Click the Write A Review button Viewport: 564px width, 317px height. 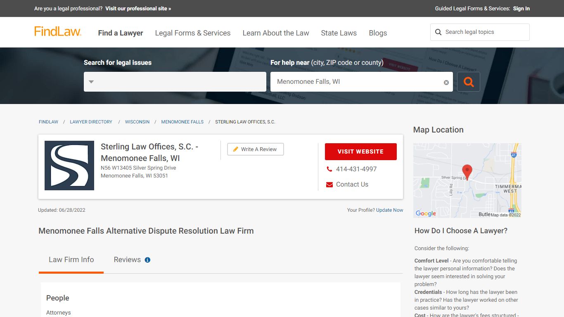pyautogui.click(x=256, y=149)
